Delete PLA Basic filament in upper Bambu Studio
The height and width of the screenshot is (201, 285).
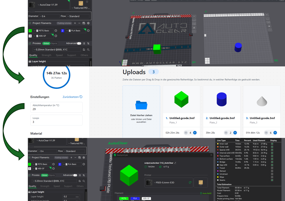88,31
